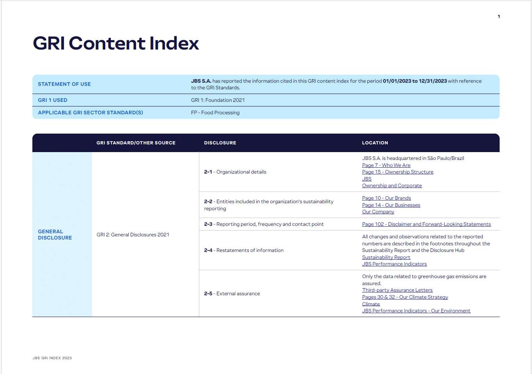Follow 'Pages 30 & 32 - Our Climate Strategy' link
The height and width of the screenshot is (374, 532).
pos(405,297)
